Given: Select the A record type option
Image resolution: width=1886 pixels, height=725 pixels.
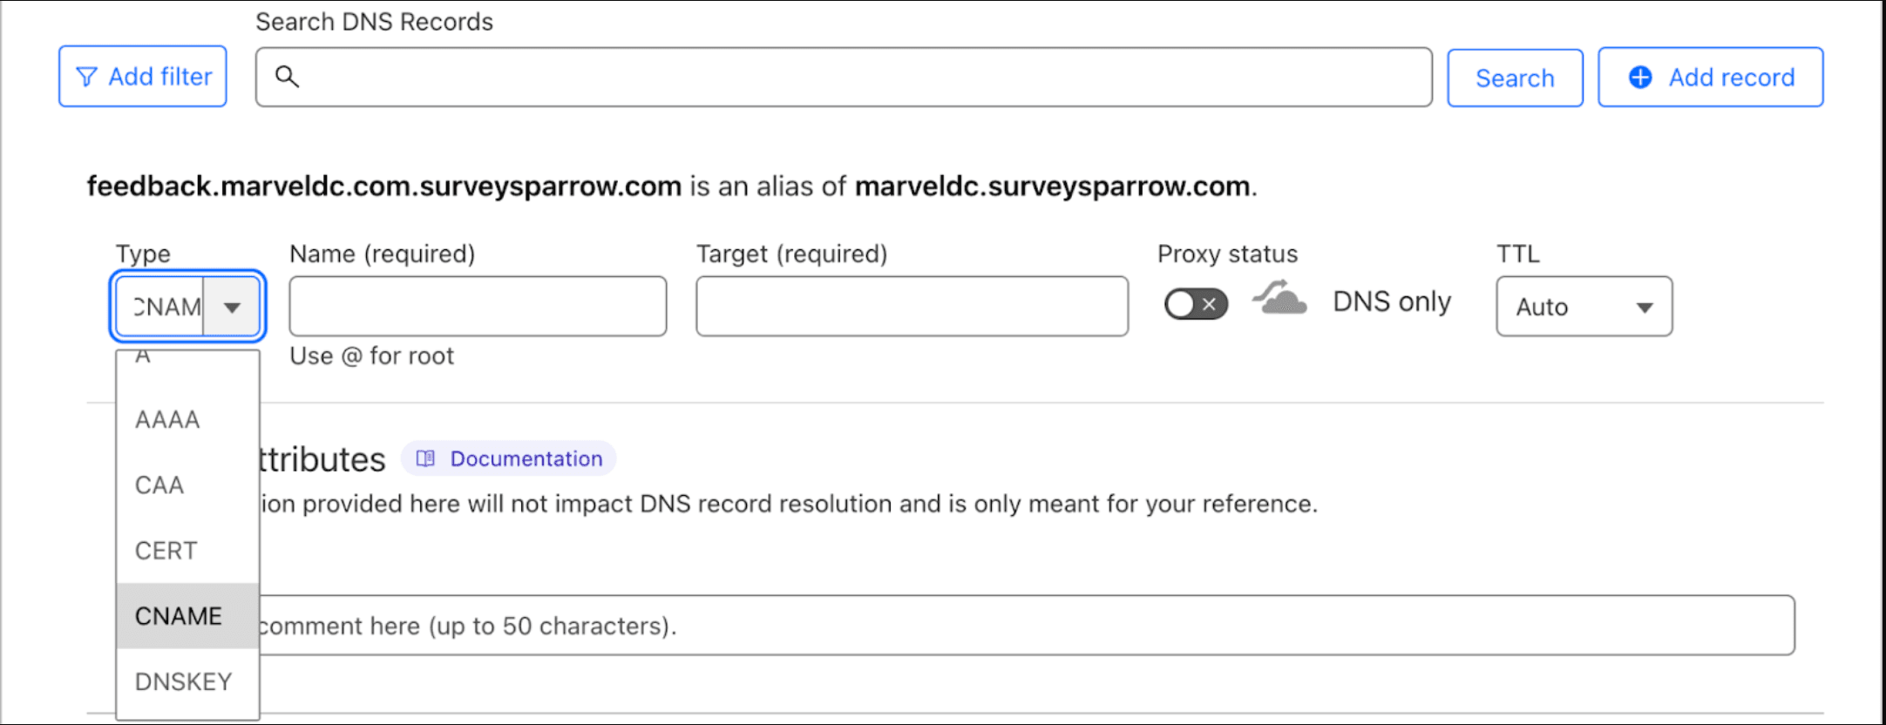Looking at the screenshot, I should (x=144, y=357).
